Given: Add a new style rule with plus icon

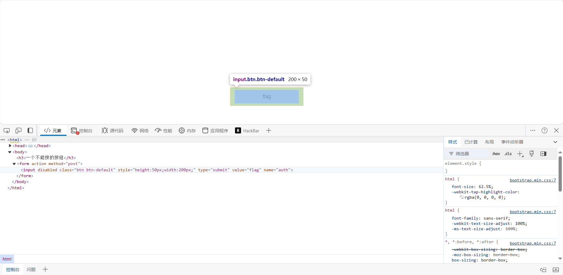Looking at the screenshot, I should (520, 154).
